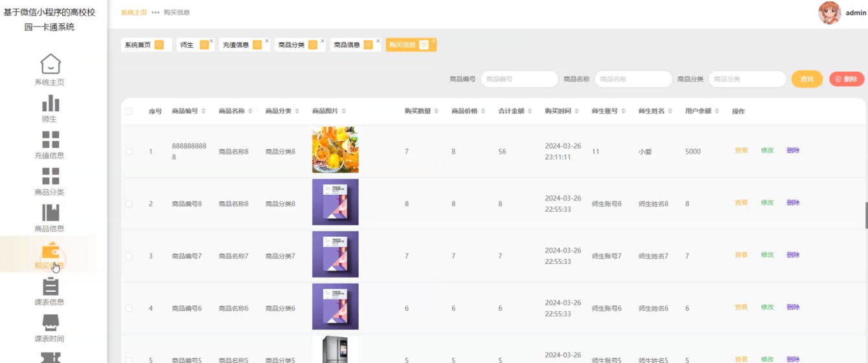Check the checkbox for row 1
This screenshot has height=363, width=868.
tap(129, 151)
